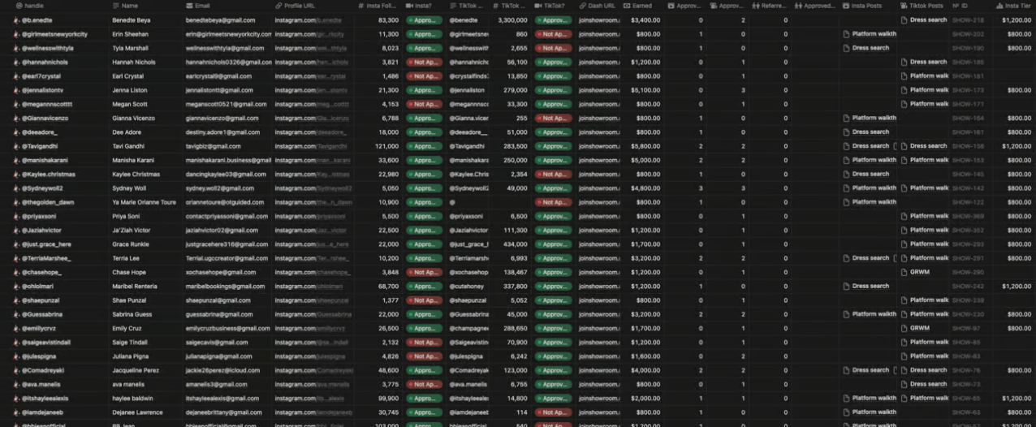Viewport: 1036px width, 427px height.
Task: Click the Dash URL column header link icon
Action: coord(583,6)
